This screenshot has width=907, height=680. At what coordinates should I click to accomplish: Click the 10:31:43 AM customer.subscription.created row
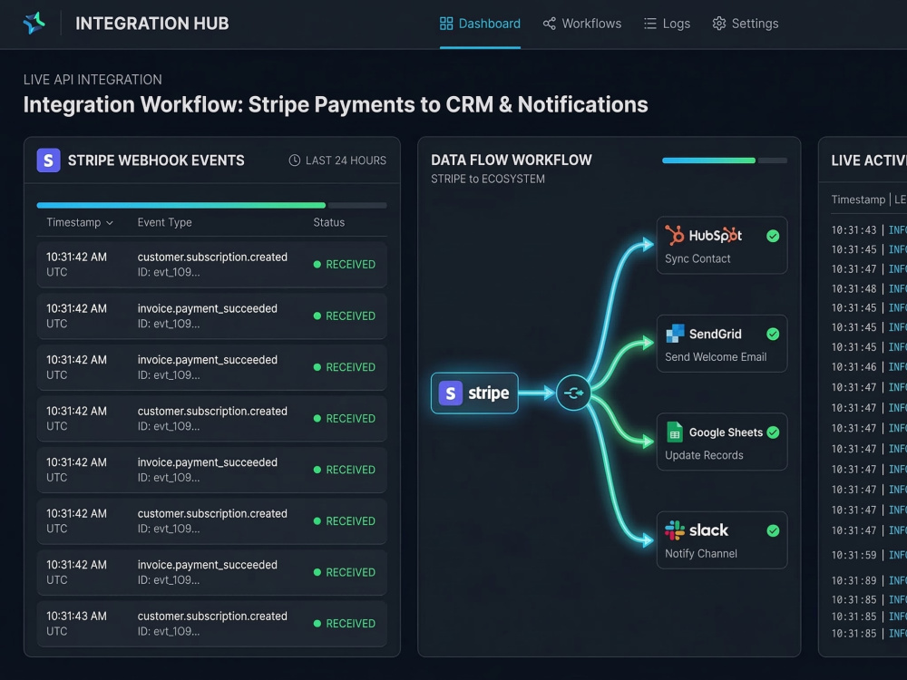tap(211, 624)
